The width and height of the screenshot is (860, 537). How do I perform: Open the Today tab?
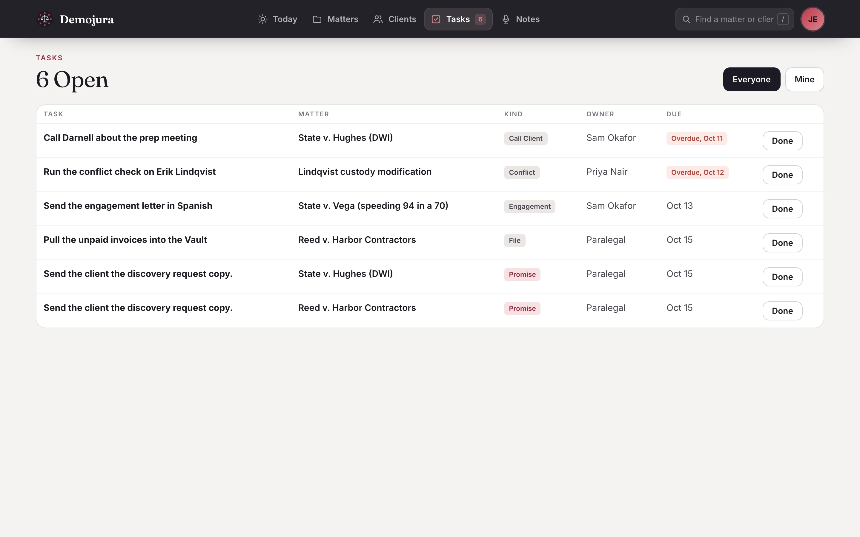pos(277,19)
